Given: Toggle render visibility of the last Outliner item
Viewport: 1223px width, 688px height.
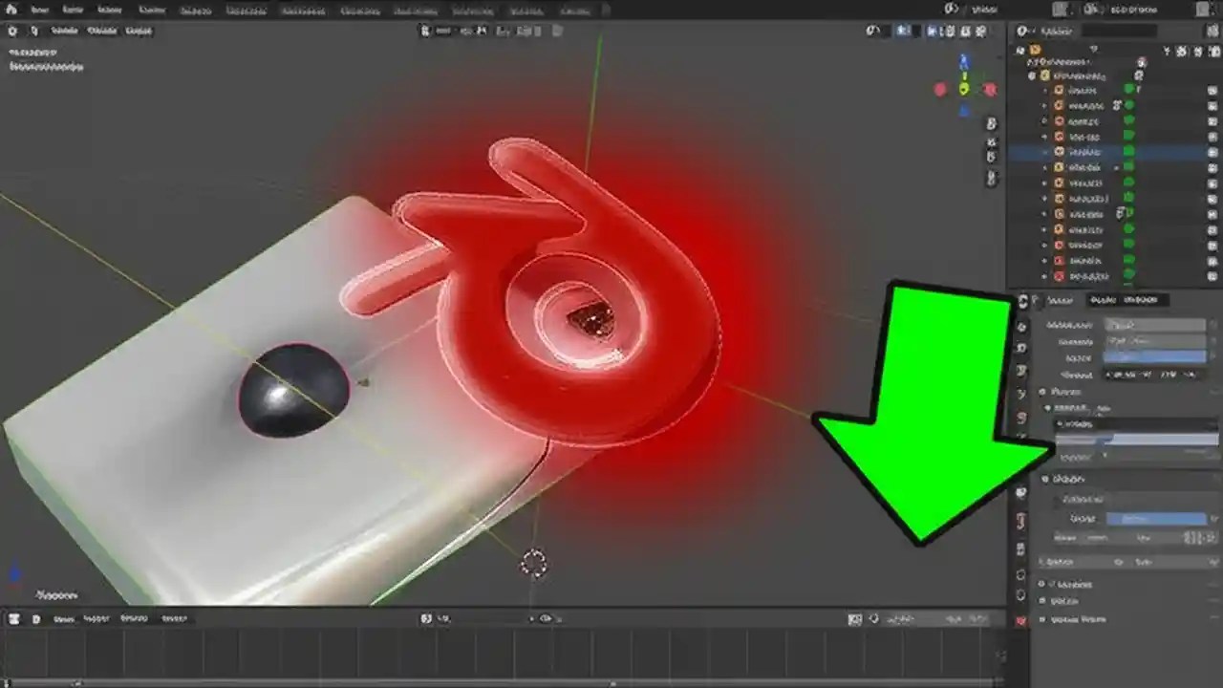Looking at the screenshot, I should tap(1210, 276).
